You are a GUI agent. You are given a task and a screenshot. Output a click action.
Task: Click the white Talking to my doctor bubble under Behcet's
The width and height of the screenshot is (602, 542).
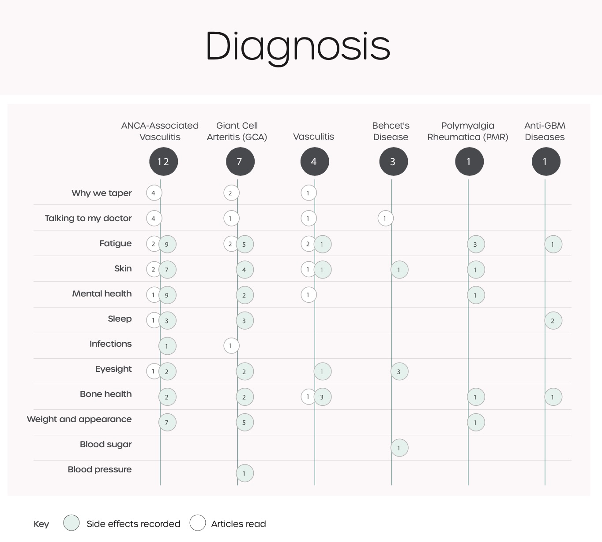(385, 218)
